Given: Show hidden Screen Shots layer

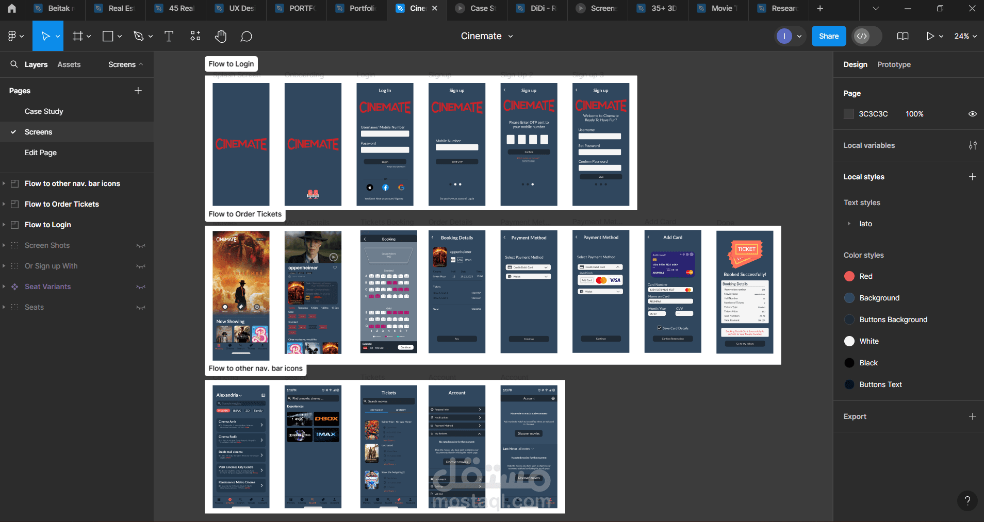Looking at the screenshot, I should pos(140,245).
